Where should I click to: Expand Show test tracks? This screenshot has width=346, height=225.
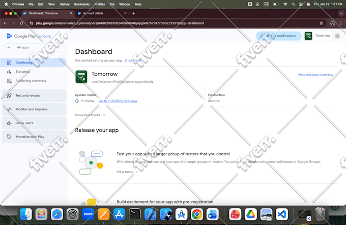[x=90, y=115]
